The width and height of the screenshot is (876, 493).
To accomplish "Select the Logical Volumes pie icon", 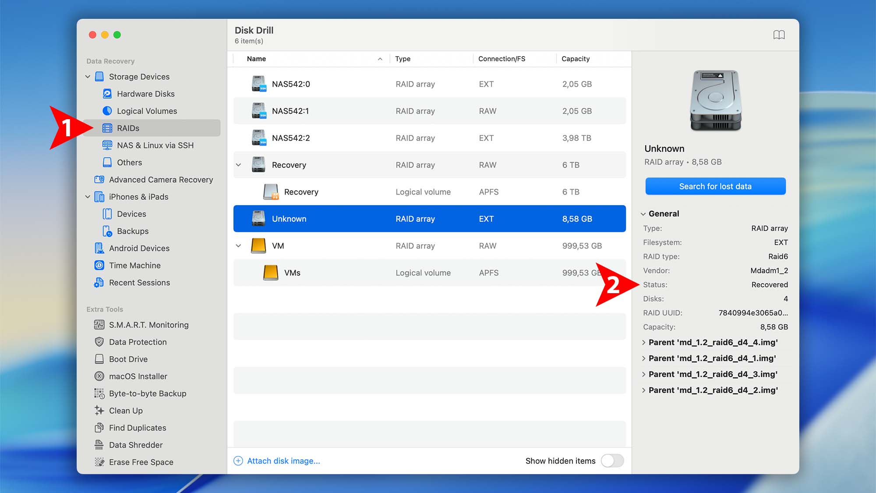I will point(107,111).
